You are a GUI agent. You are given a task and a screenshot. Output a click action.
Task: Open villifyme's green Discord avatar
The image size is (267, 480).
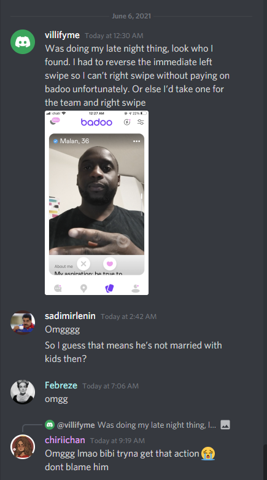point(23,42)
